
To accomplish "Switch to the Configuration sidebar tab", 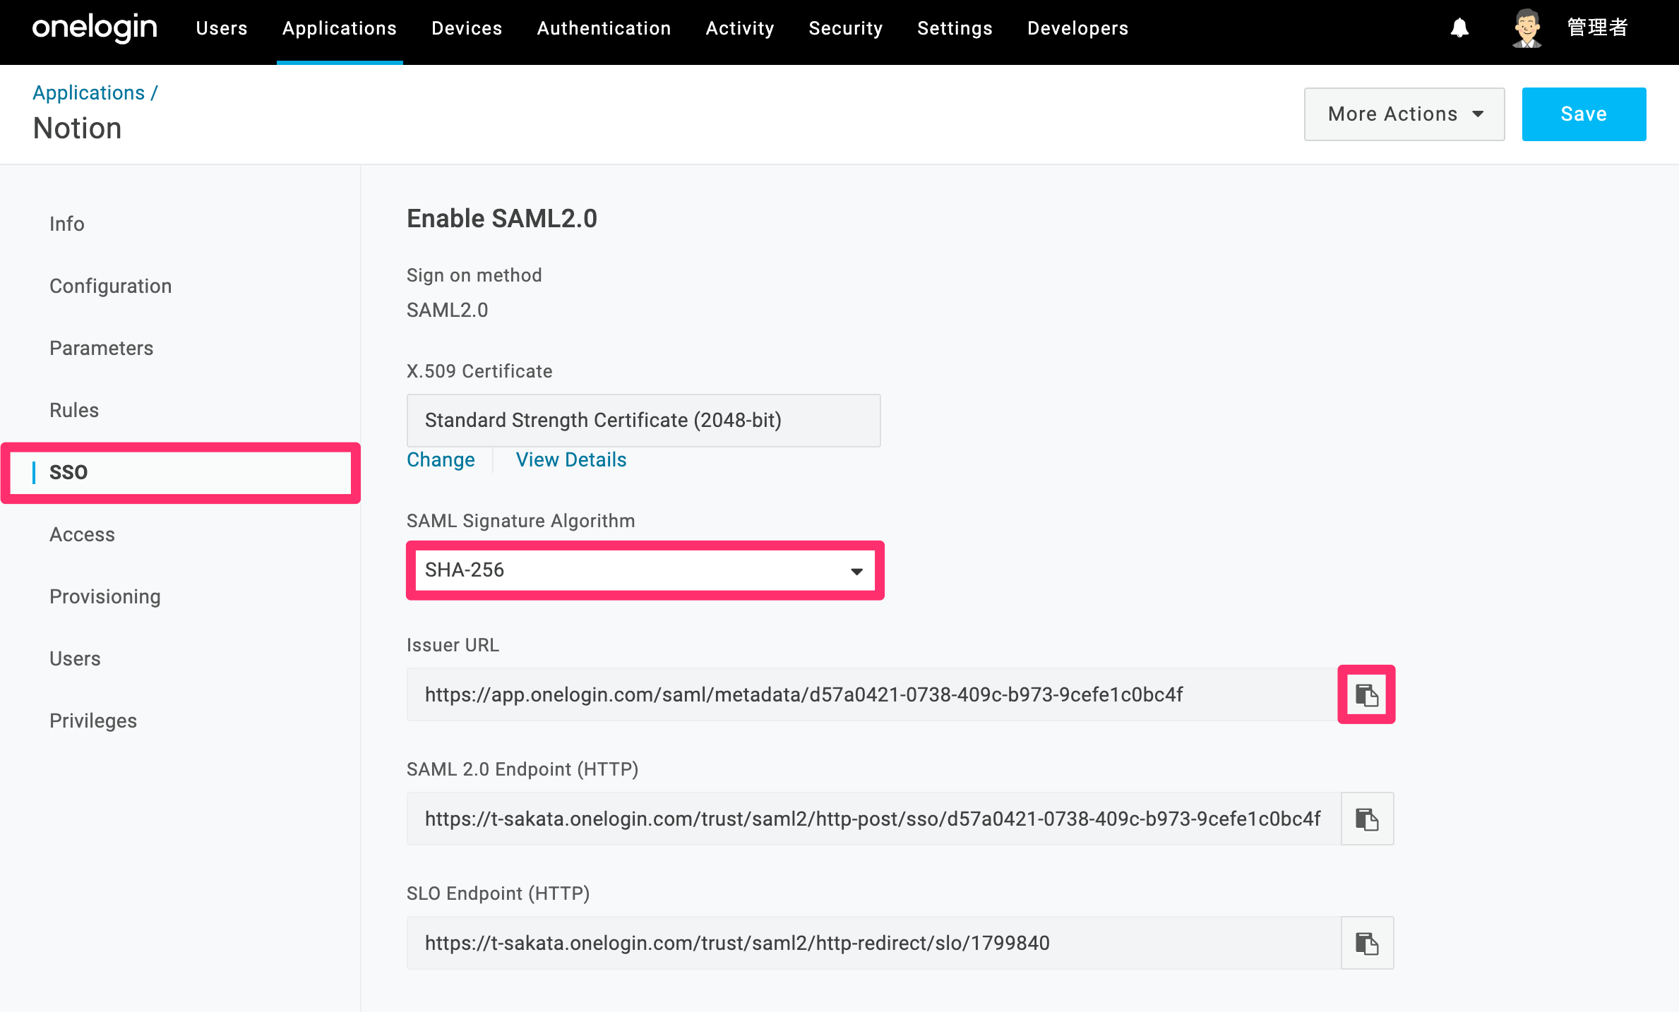I will pos(111,286).
